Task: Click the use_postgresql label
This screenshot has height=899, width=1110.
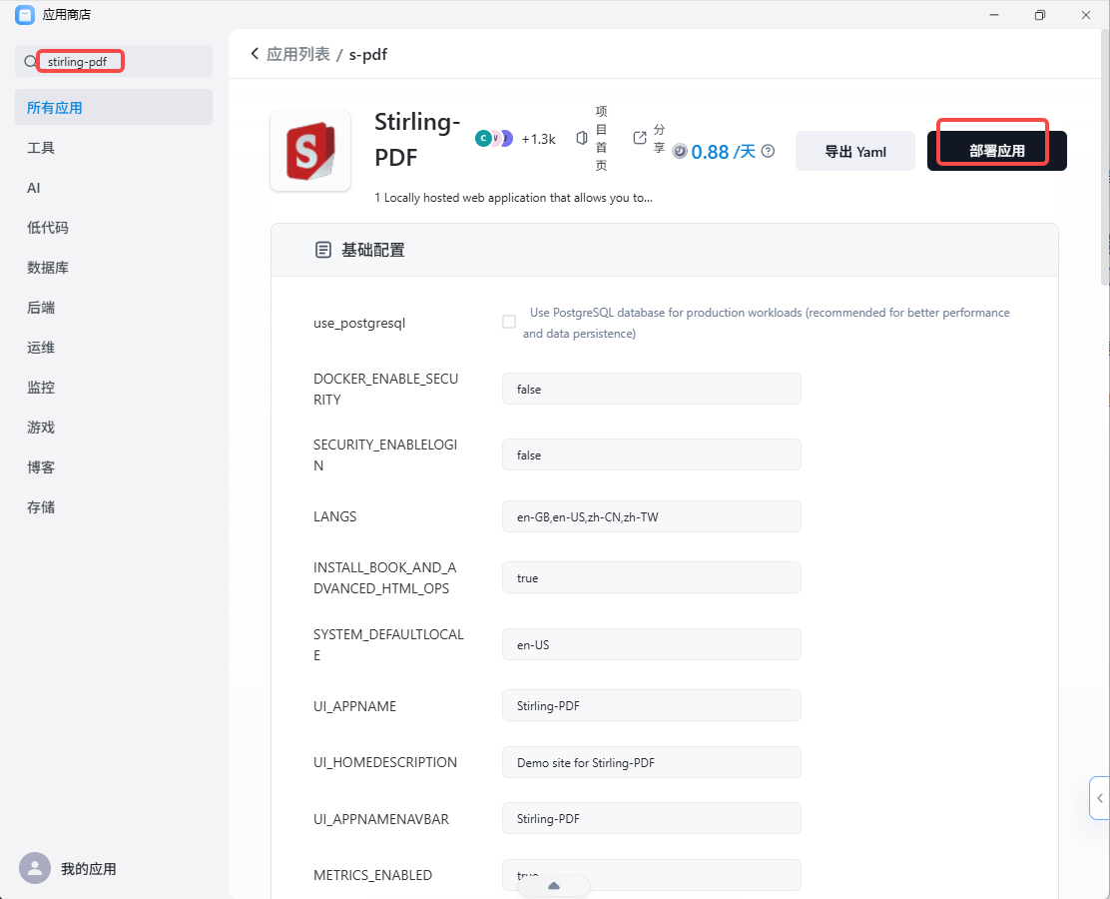Action: [x=359, y=323]
